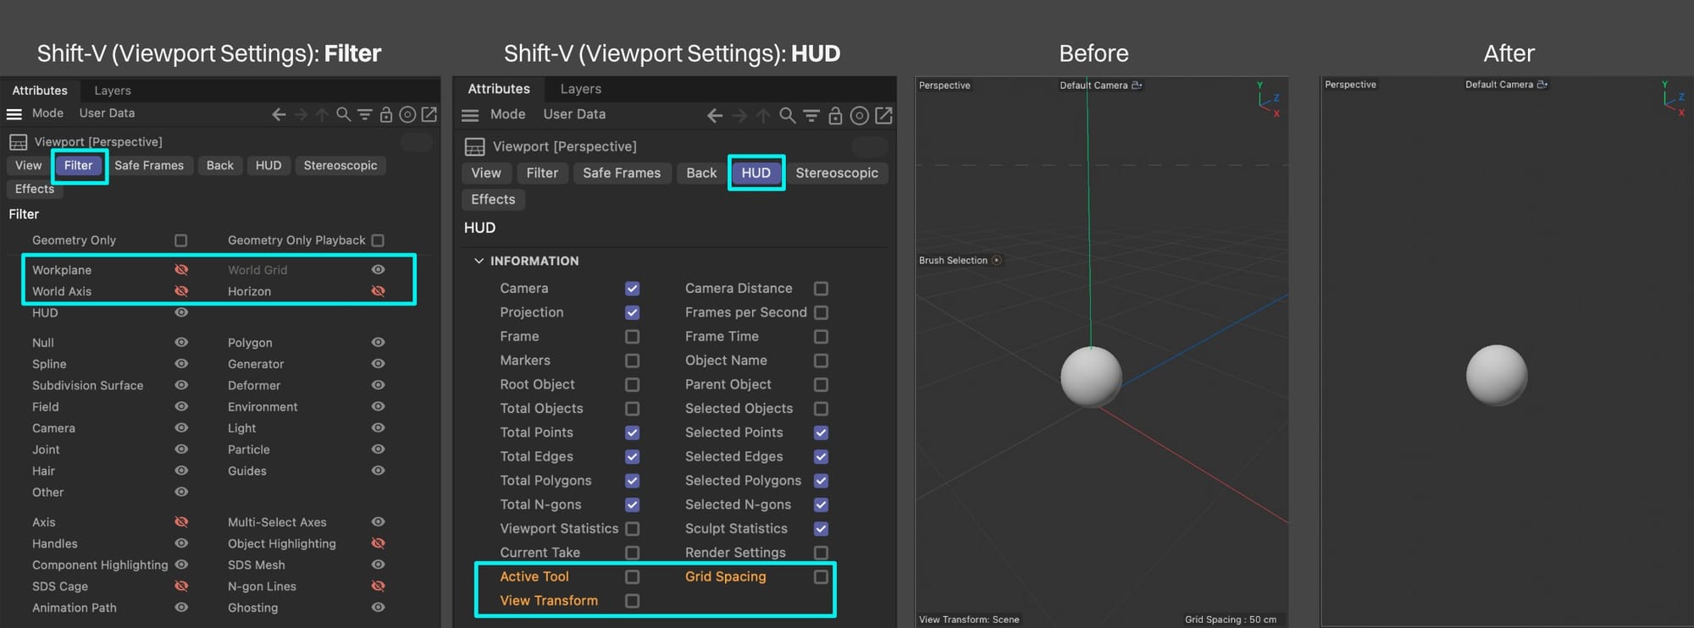Click the Viewport icon in the Filter panel header
The width and height of the screenshot is (1694, 628).
pos(18,142)
